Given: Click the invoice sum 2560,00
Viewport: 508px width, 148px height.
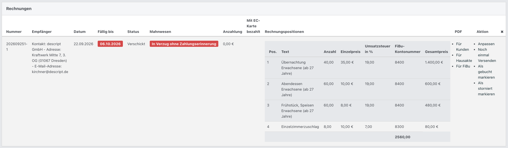Looking at the screenshot, I should coord(402,137).
